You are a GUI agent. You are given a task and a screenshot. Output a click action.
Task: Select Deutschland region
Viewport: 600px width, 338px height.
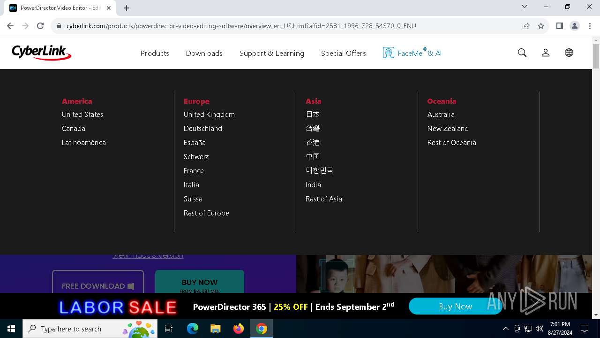pos(203,129)
